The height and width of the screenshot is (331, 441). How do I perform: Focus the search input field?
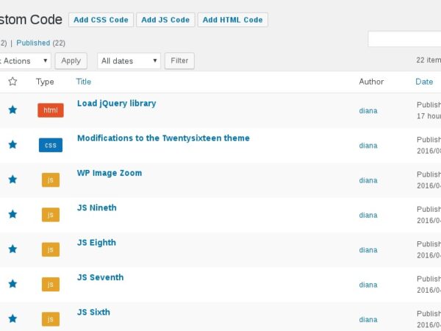coord(404,39)
